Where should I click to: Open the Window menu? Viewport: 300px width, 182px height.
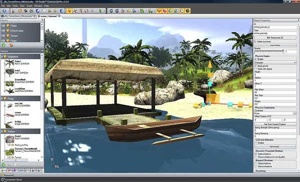pyautogui.click(x=38, y=6)
